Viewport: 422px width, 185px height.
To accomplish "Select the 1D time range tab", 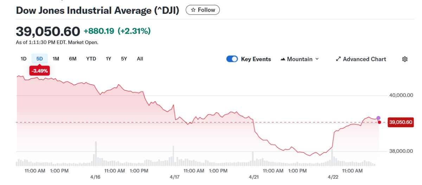I will pyautogui.click(x=24, y=59).
